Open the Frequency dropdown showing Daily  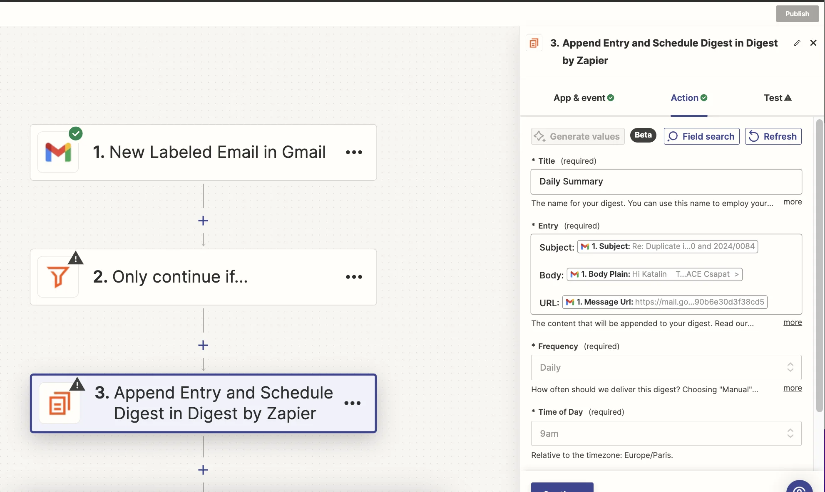[x=666, y=367]
